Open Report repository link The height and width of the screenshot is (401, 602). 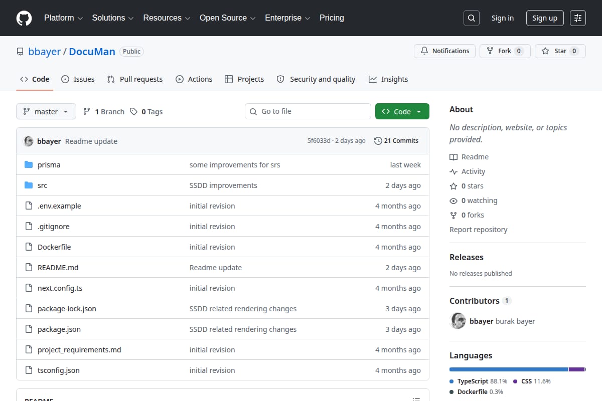479,230
